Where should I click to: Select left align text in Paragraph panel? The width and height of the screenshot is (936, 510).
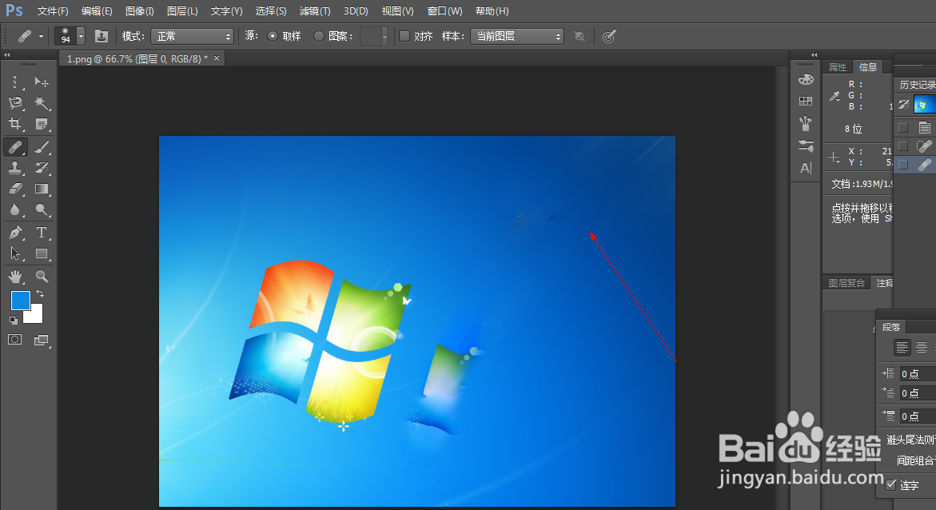(902, 347)
